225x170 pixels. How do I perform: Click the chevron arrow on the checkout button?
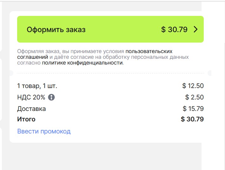point(195,30)
